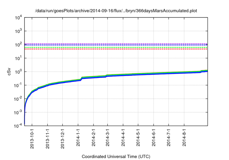Click the 2013-10-1 date label
This screenshot has height=160, width=229.
click(x=32, y=139)
